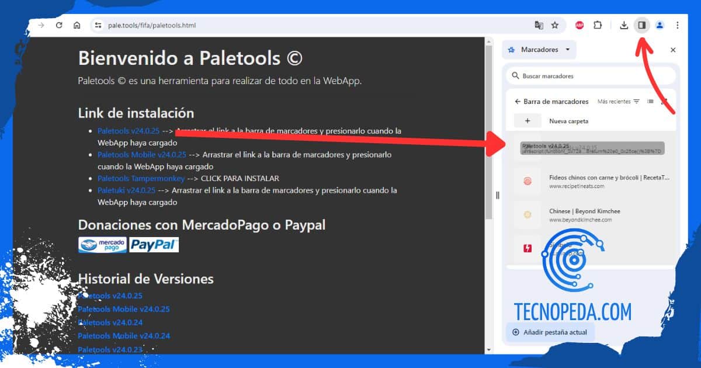Click the Bienvenido a Paletools heading
This screenshot has height=368, width=701.
[x=190, y=58]
